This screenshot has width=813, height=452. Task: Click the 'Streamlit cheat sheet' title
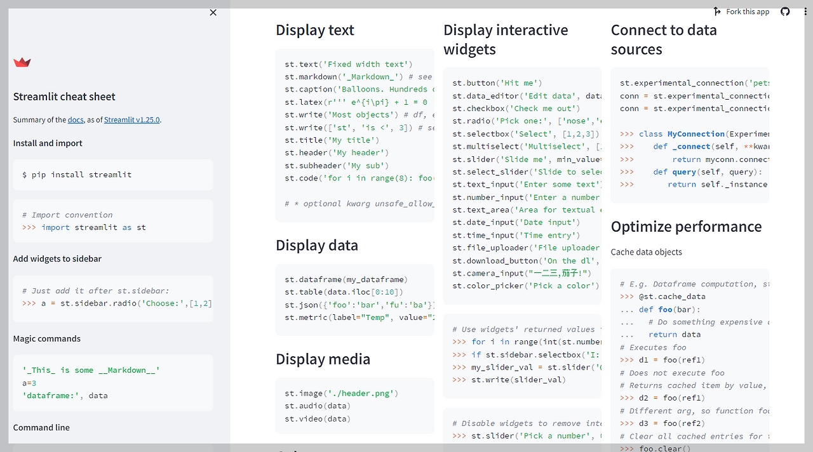tap(64, 96)
